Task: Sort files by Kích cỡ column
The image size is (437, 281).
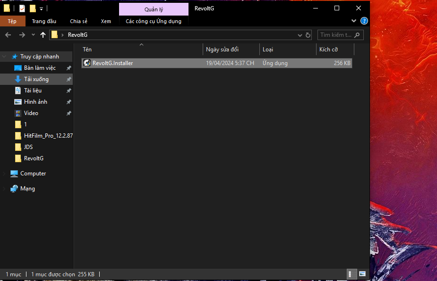Action: point(329,50)
